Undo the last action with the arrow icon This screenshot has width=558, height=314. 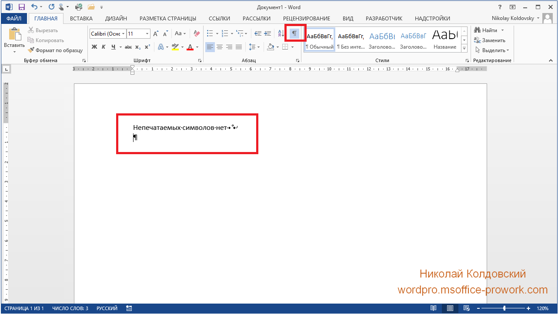(34, 7)
